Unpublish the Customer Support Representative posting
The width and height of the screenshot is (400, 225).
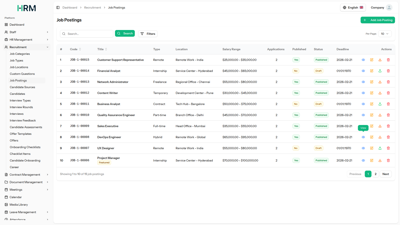[380, 60]
